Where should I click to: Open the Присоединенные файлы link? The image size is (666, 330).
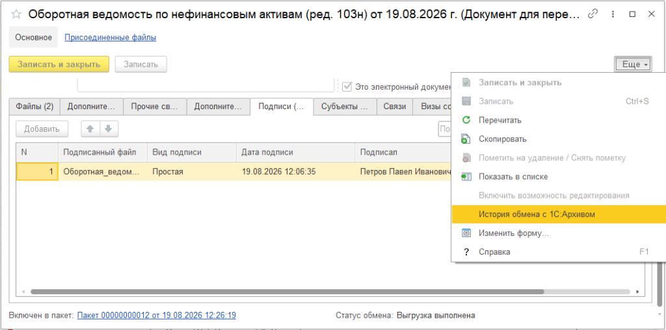point(111,37)
